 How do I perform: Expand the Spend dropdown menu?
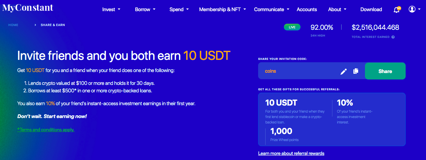(179, 9)
